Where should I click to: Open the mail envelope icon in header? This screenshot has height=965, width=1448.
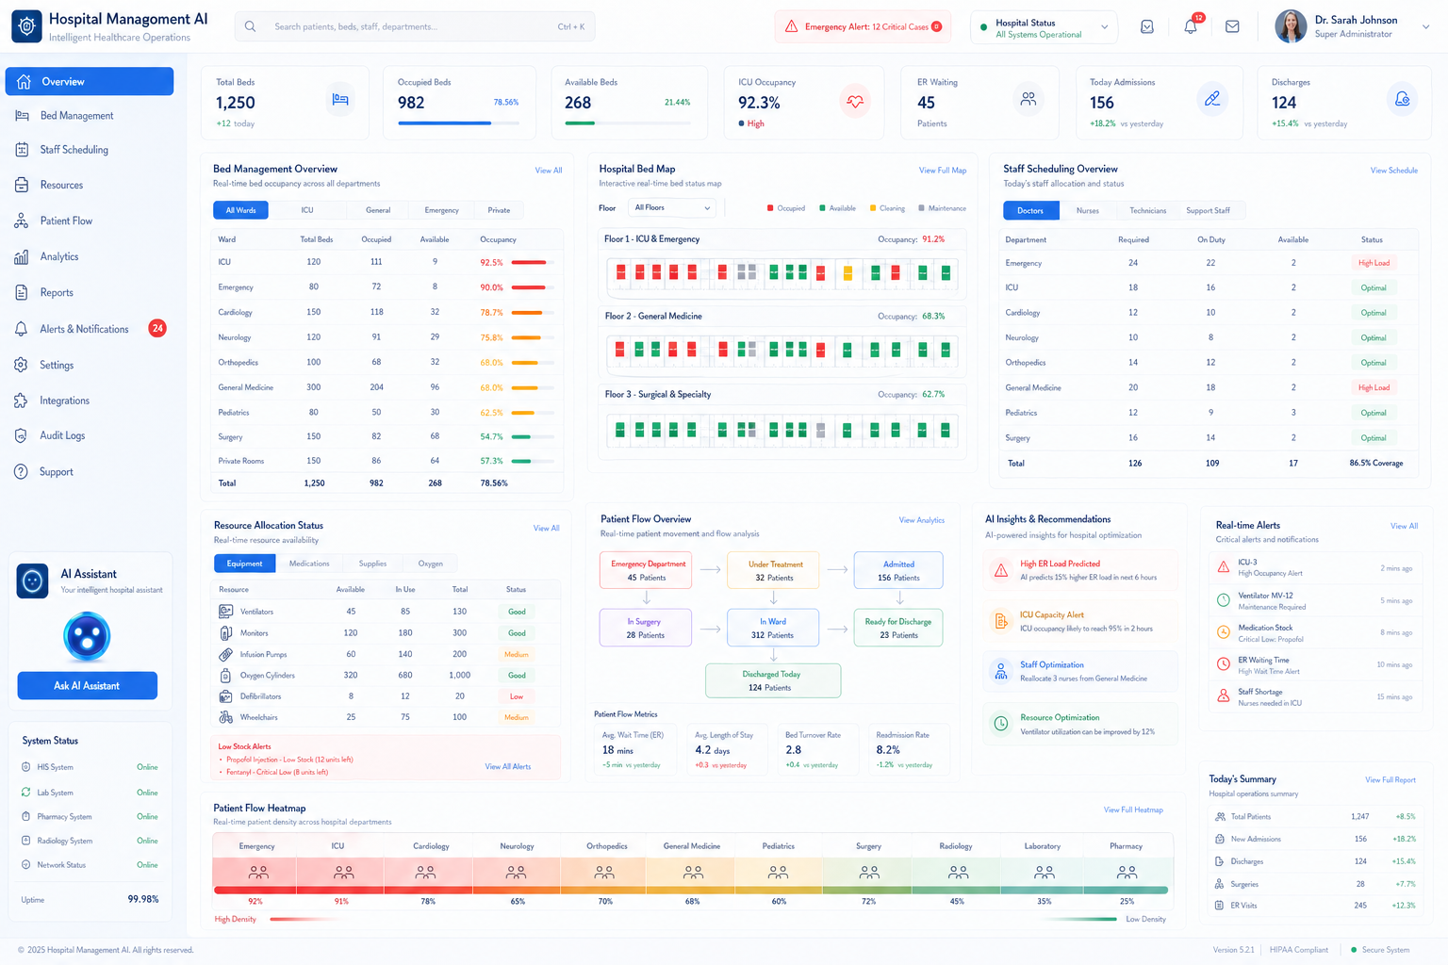pyautogui.click(x=1232, y=26)
